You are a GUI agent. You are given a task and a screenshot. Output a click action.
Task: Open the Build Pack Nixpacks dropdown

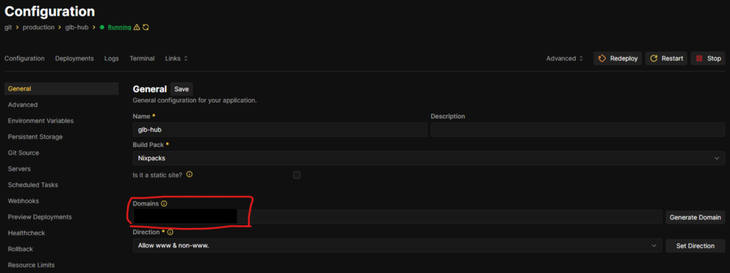coord(428,158)
